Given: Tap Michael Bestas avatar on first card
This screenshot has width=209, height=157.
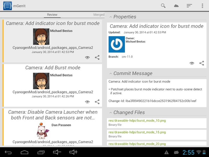Looking at the screenshot, I should pyautogui.click(x=41, y=36).
